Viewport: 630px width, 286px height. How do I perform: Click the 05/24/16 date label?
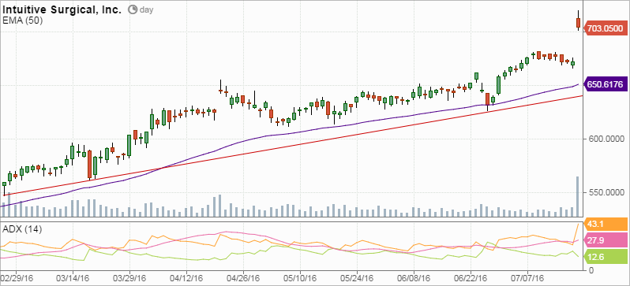click(x=356, y=277)
